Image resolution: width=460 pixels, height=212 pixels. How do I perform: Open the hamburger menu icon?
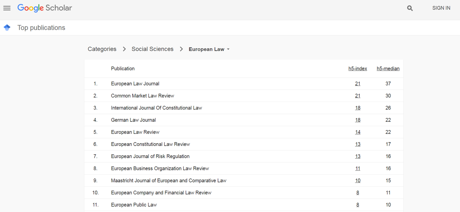point(7,8)
